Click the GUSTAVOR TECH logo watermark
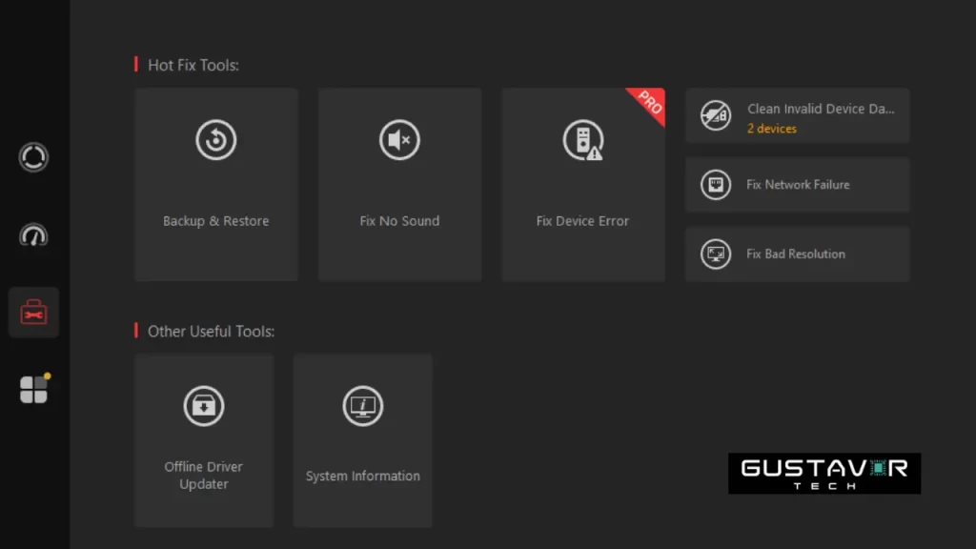This screenshot has width=976, height=549. (x=823, y=473)
